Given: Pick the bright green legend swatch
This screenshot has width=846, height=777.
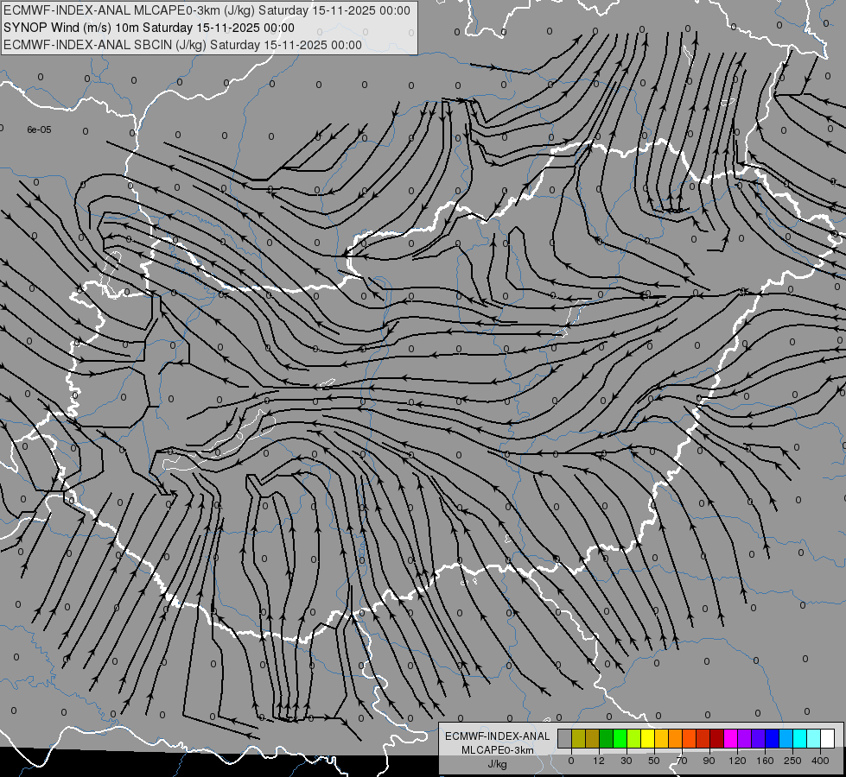Looking at the screenshot, I should (x=620, y=738).
